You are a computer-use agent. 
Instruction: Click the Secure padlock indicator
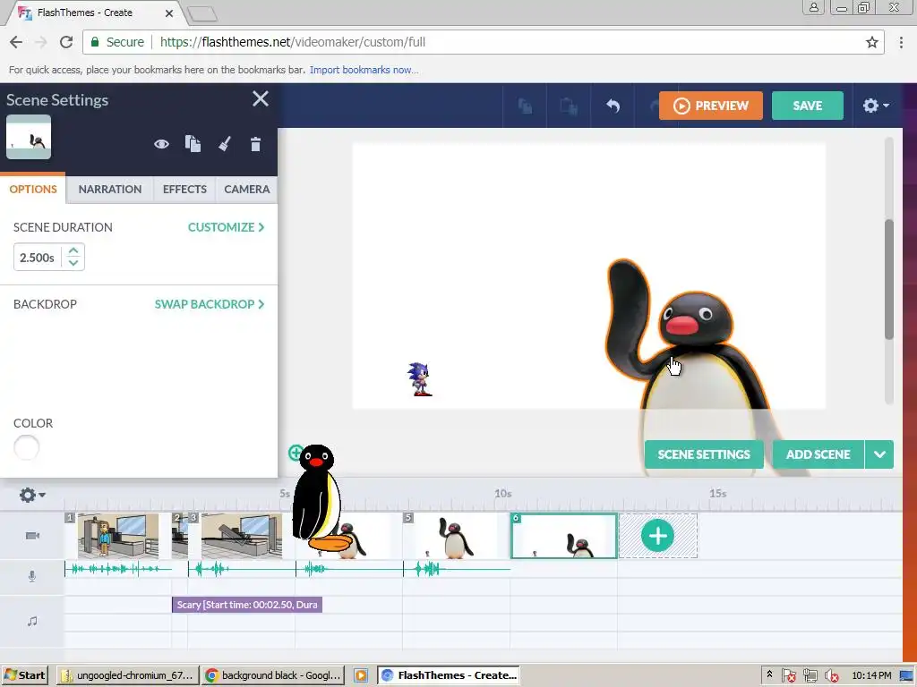point(117,42)
